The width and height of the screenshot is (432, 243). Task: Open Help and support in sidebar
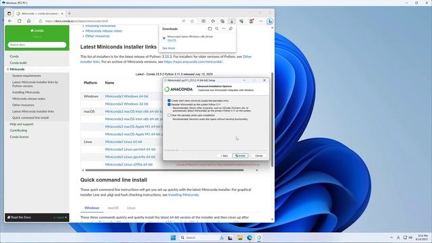22,124
